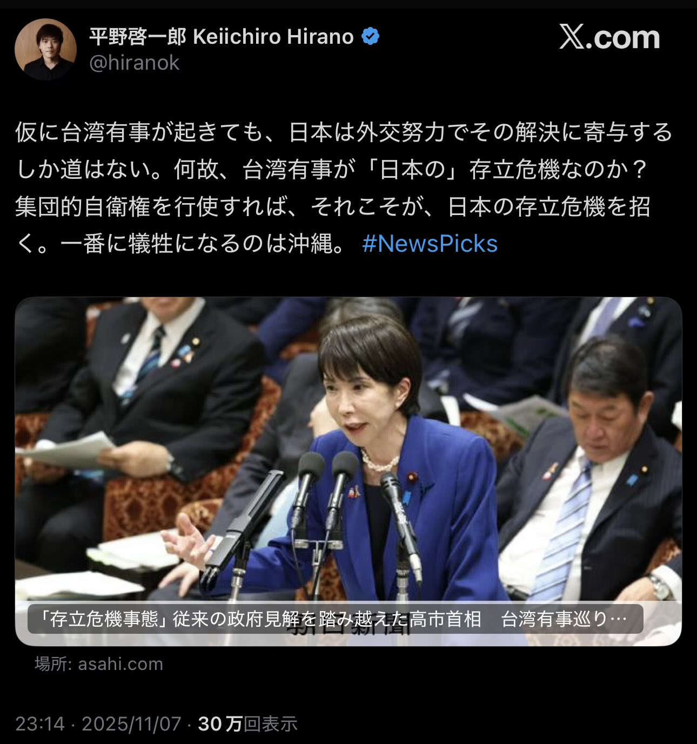Click the text 集団的自衛権 in the tweet
The width and height of the screenshot is (697, 744).
[x=83, y=206]
